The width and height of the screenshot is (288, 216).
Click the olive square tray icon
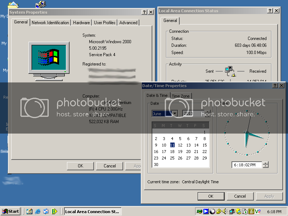click(251, 212)
